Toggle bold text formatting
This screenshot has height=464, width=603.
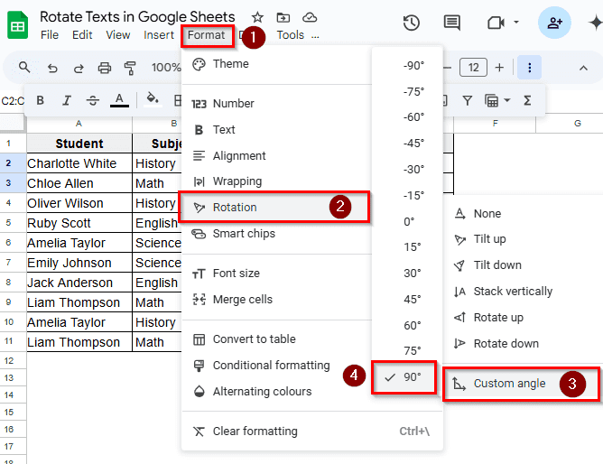click(41, 100)
